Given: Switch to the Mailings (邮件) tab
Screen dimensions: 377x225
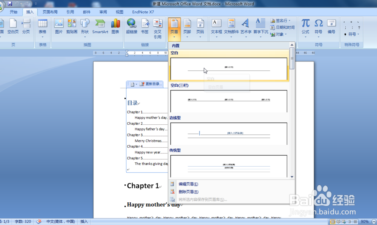Looking at the screenshot, I should coord(87,12).
